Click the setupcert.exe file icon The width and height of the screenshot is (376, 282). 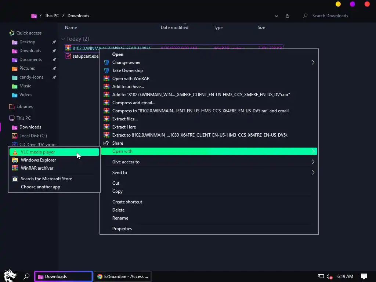tap(68, 56)
